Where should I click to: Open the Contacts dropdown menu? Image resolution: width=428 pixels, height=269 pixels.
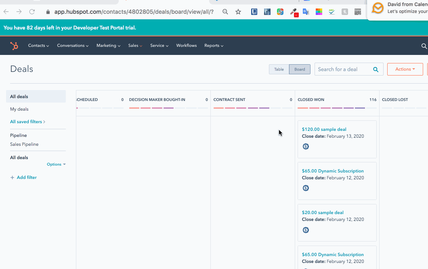click(x=38, y=46)
